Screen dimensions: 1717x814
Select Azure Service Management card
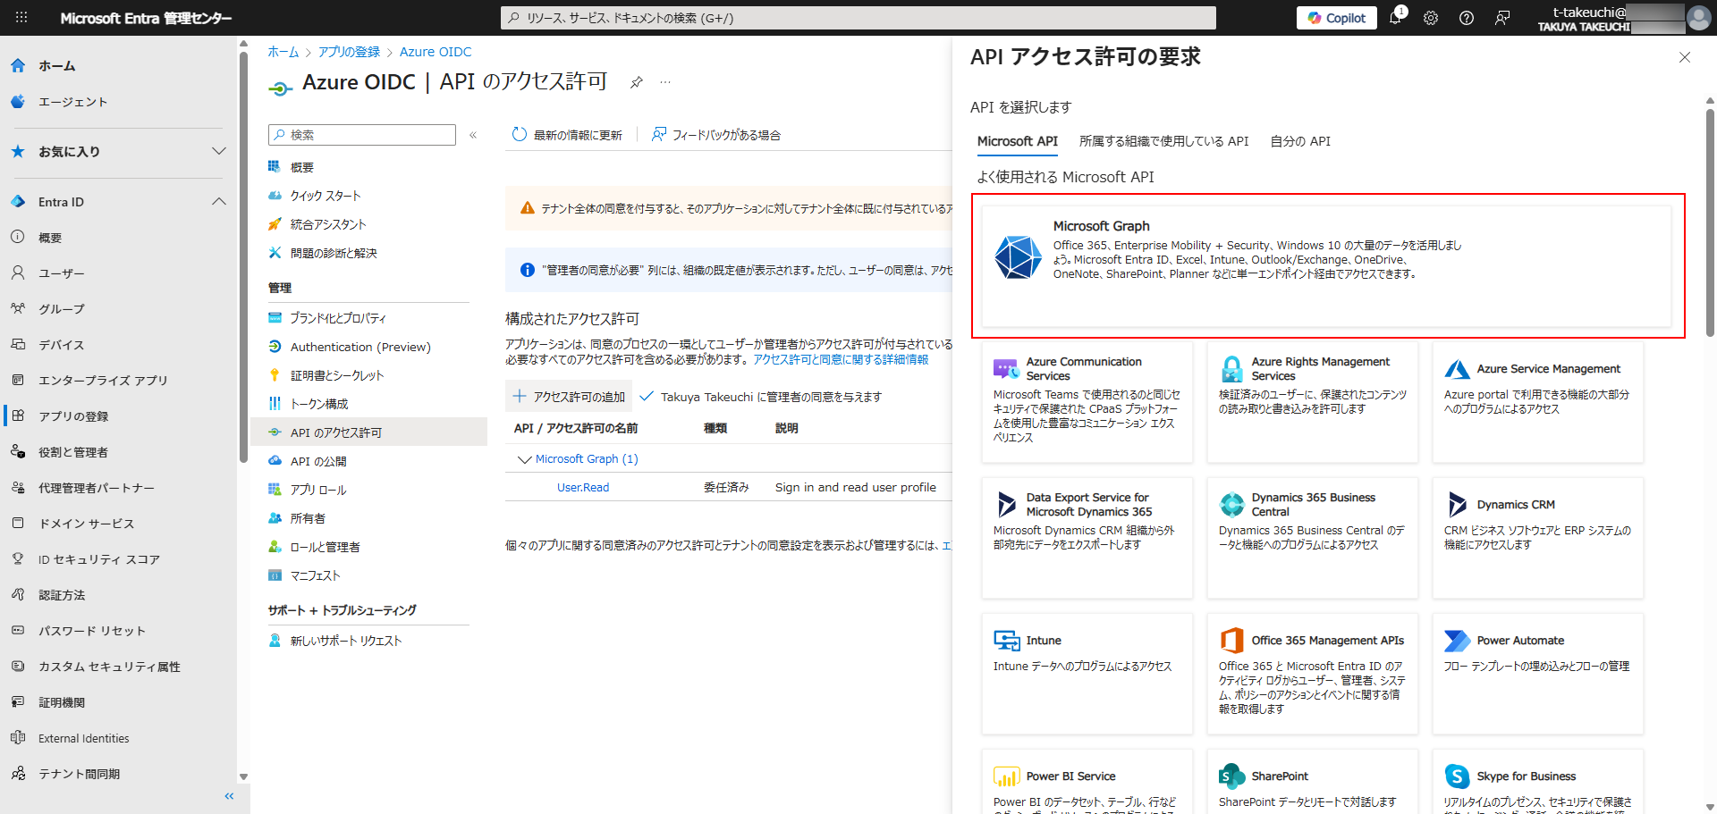point(1538,402)
